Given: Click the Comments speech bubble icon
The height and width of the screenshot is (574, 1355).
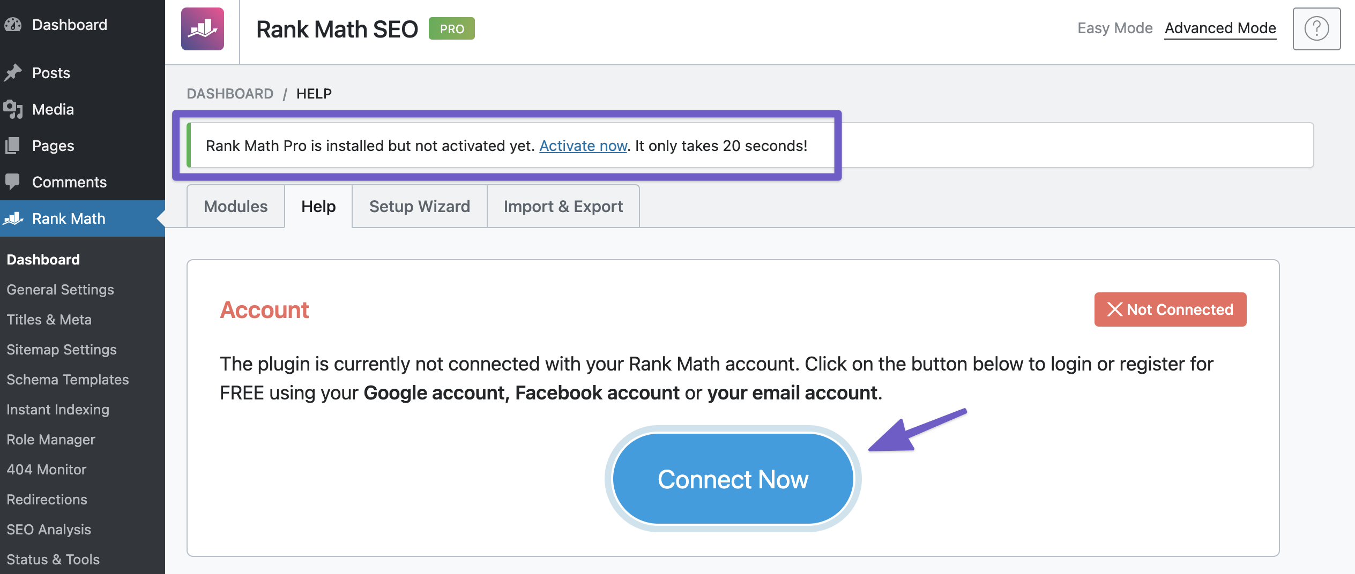Looking at the screenshot, I should [x=13, y=182].
